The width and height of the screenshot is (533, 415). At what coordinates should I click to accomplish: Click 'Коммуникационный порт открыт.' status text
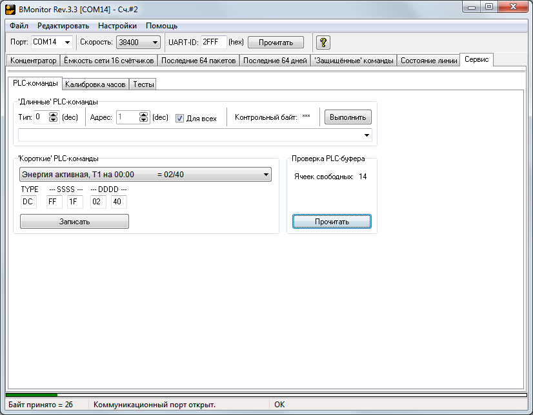[x=154, y=405]
